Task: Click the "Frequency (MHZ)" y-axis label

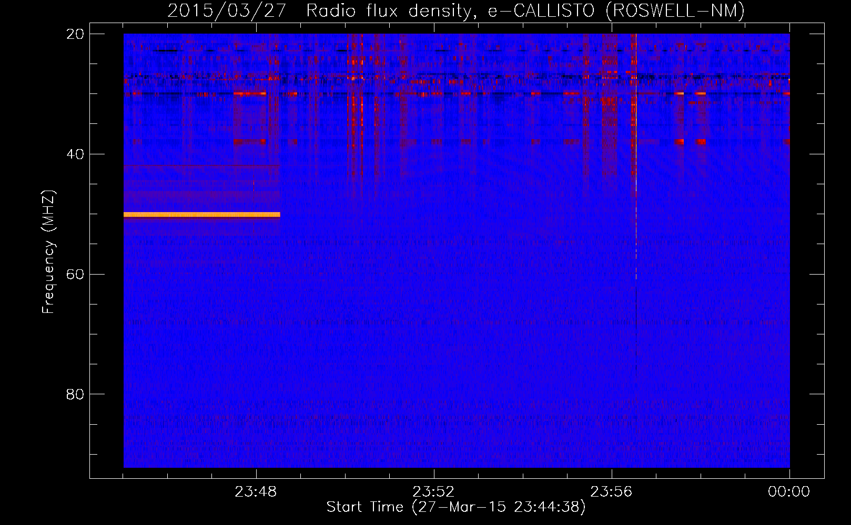Action: coord(48,252)
